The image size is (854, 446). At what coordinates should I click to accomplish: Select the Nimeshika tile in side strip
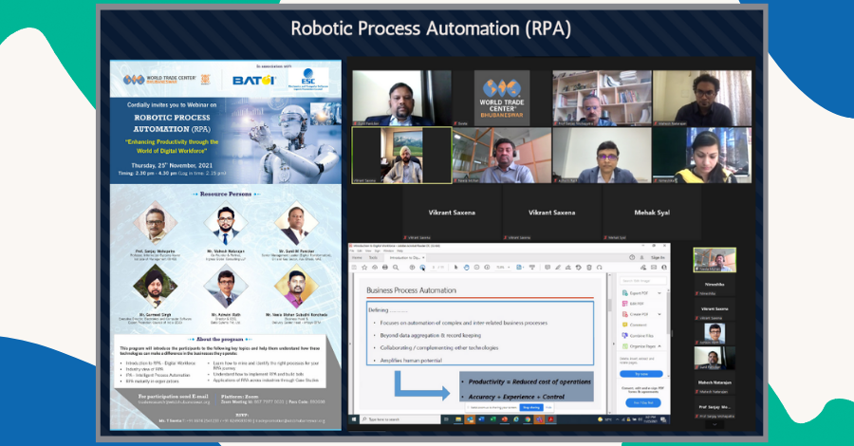(x=715, y=286)
